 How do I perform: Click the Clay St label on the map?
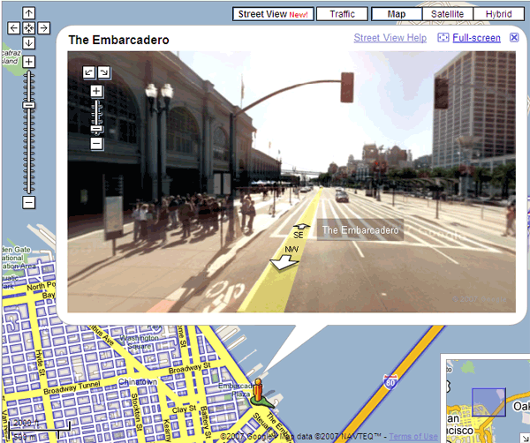tap(184, 409)
